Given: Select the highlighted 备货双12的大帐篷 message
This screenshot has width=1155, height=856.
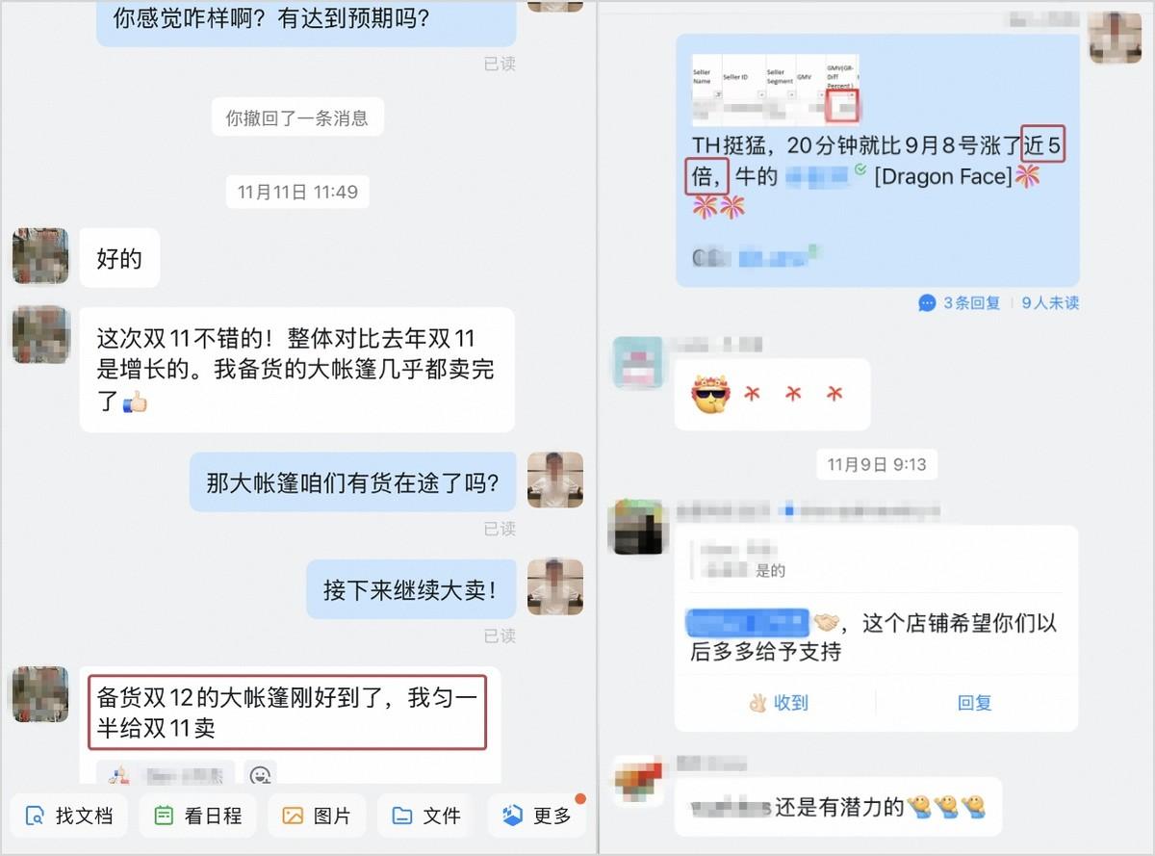Looking at the screenshot, I should click(287, 713).
